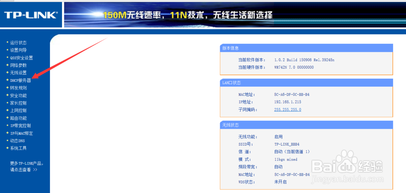
Task: Click the 11bgn mixed mode value
Action: pyautogui.click(x=285, y=159)
